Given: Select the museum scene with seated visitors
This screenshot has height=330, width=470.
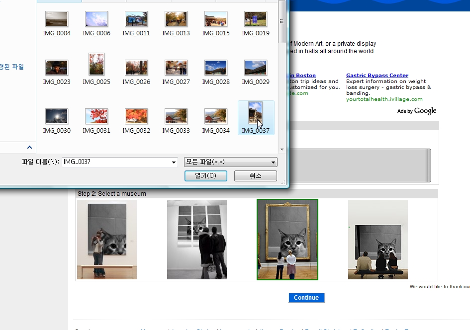Looking at the screenshot, I should point(377,240).
